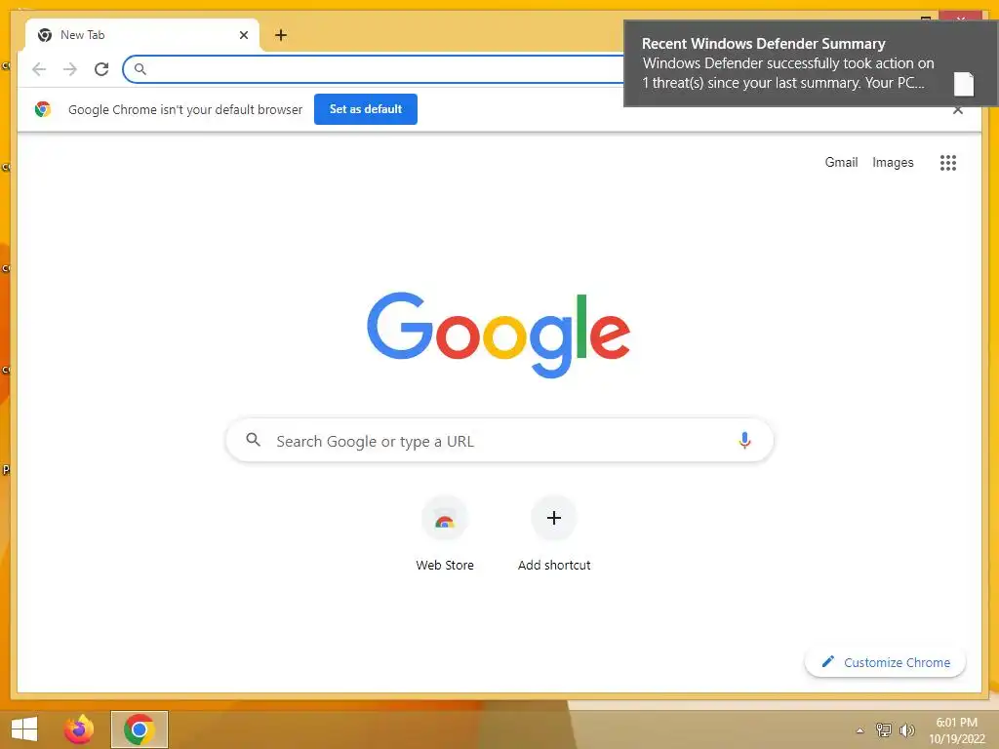The height and width of the screenshot is (749, 999).
Task: Launch Firefox from the taskbar
Action: [79, 729]
